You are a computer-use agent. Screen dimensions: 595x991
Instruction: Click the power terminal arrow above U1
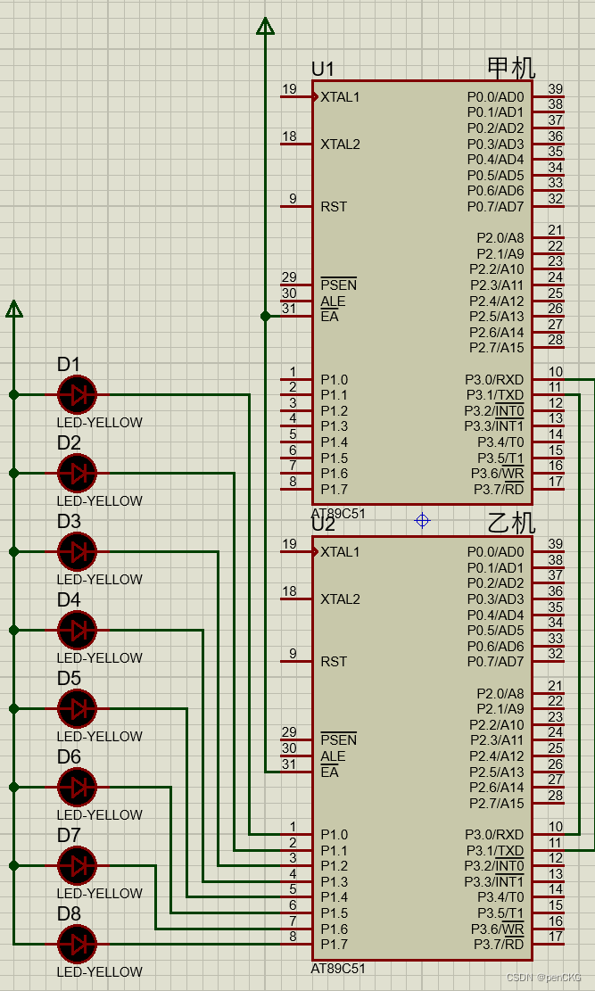tap(265, 25)
